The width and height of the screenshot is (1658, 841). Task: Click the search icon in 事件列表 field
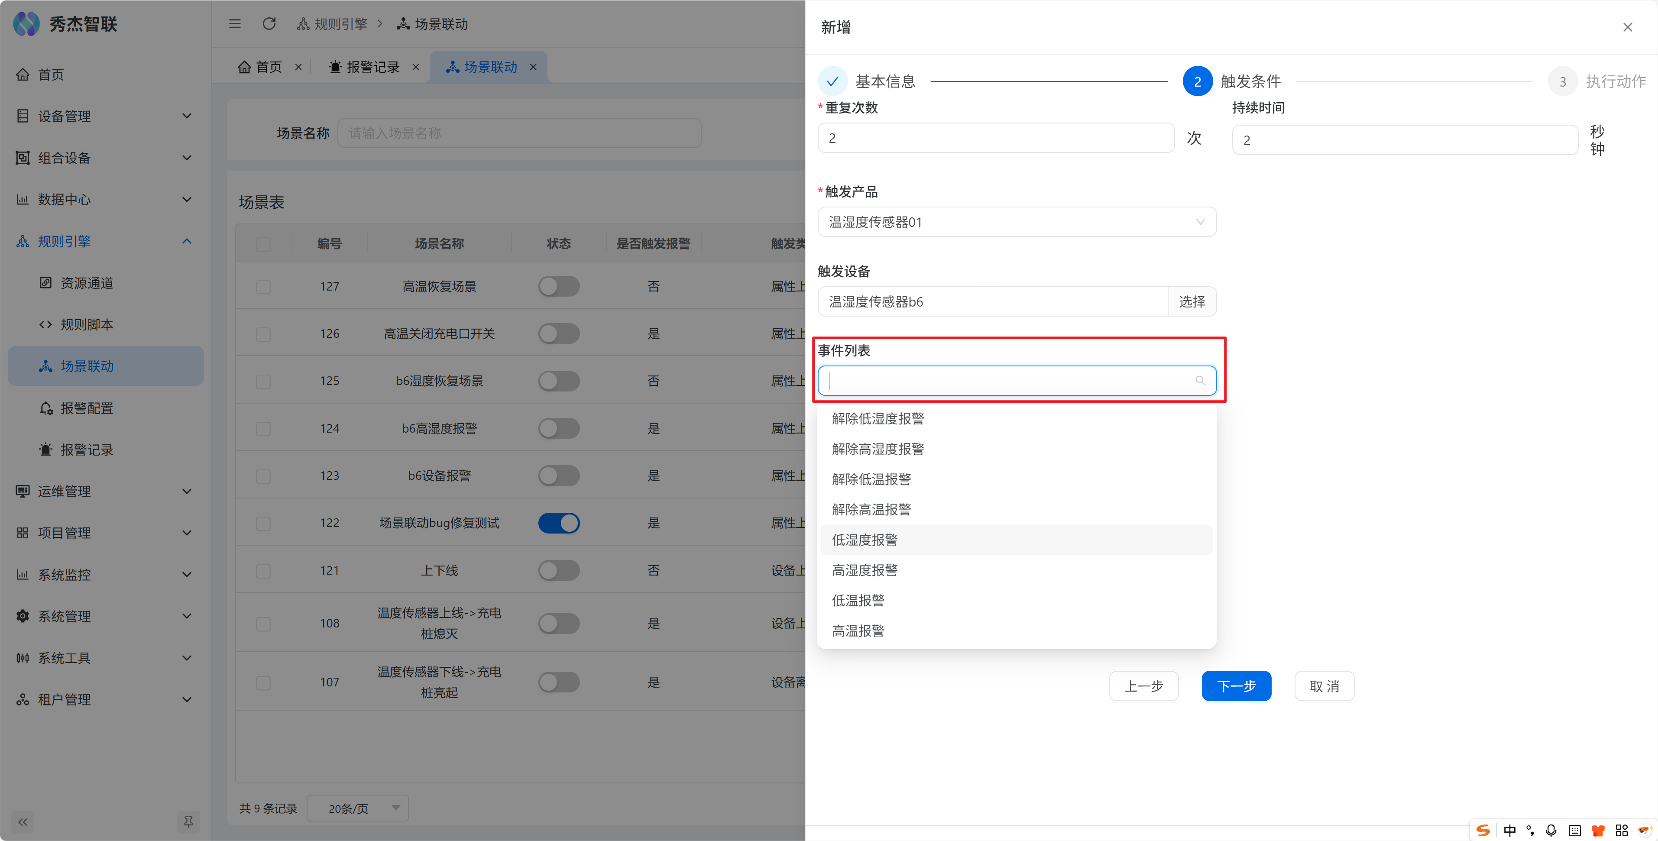(x=1200, y=381)
